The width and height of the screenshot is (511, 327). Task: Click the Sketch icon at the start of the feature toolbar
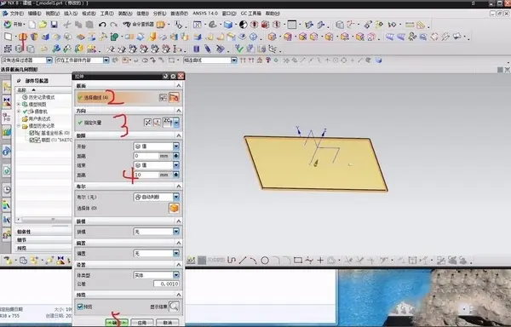(8, 37)
